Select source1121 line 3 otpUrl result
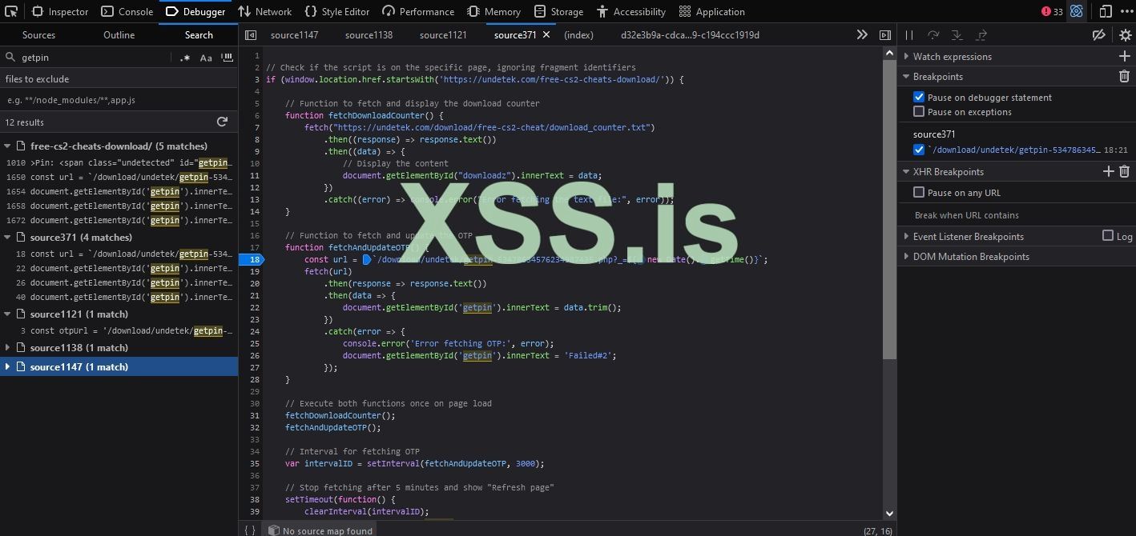Screen dimensions: 1136x536 pos(119,330)
